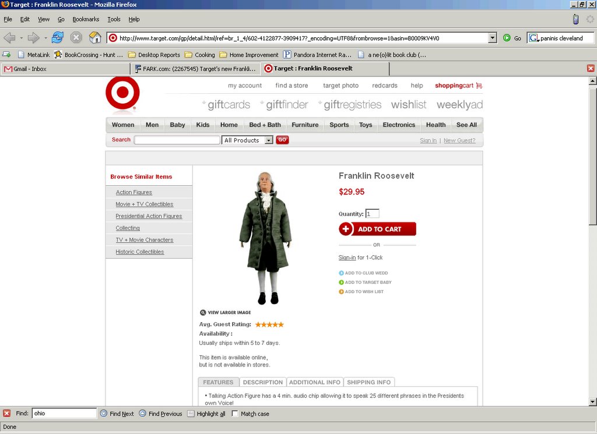Viewport: 597px width, 434px height.
Task: Click the shopping cart icon
Action: (479, 86)
